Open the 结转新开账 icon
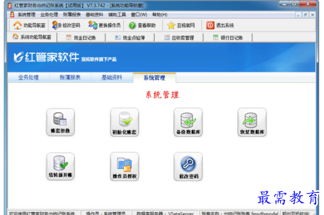 [60, 166]
